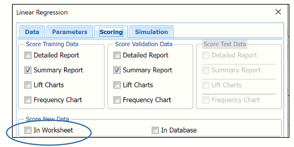
Task: Check Detailed Report under Score Validation Data
Action: (x=117, y=55)
